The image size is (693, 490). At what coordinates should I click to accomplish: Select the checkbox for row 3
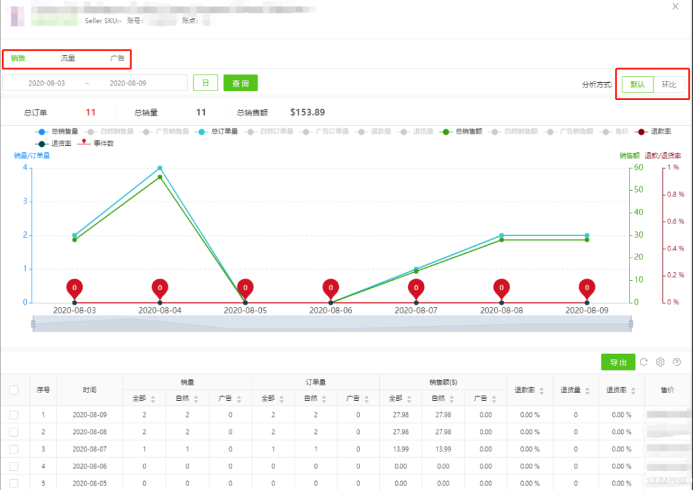(14, 449)
